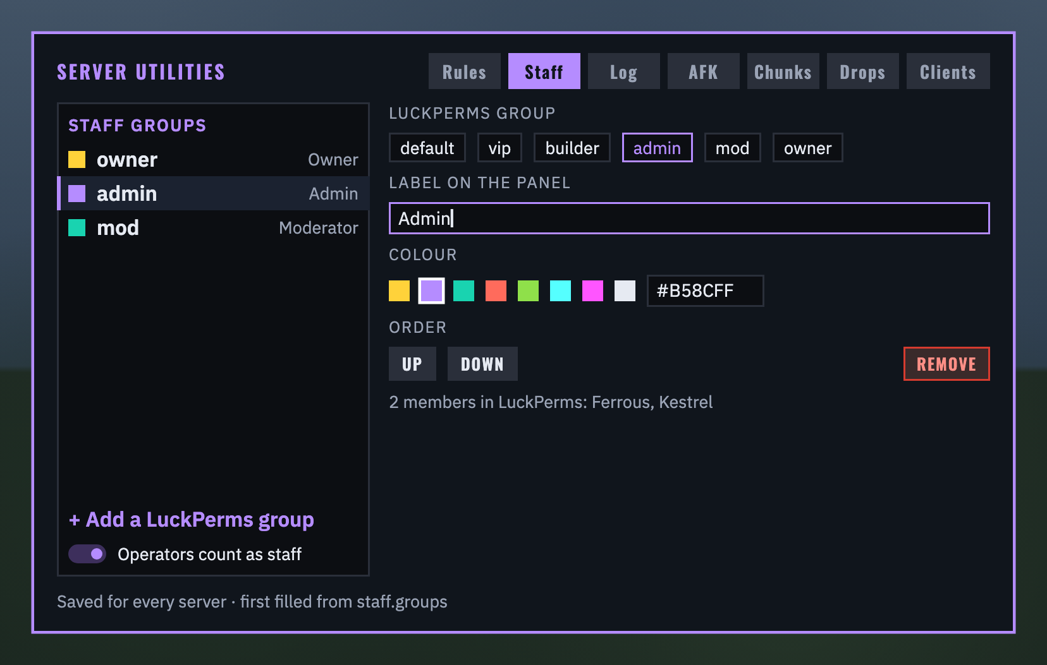Choose the owner LuckPerms group chip

pyautogui.click(x=808, y=148)
